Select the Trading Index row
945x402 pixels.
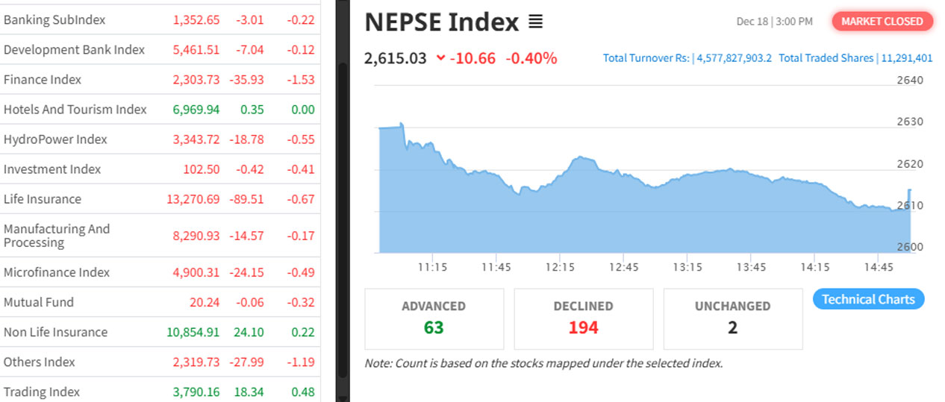click(x=42, y=392)
